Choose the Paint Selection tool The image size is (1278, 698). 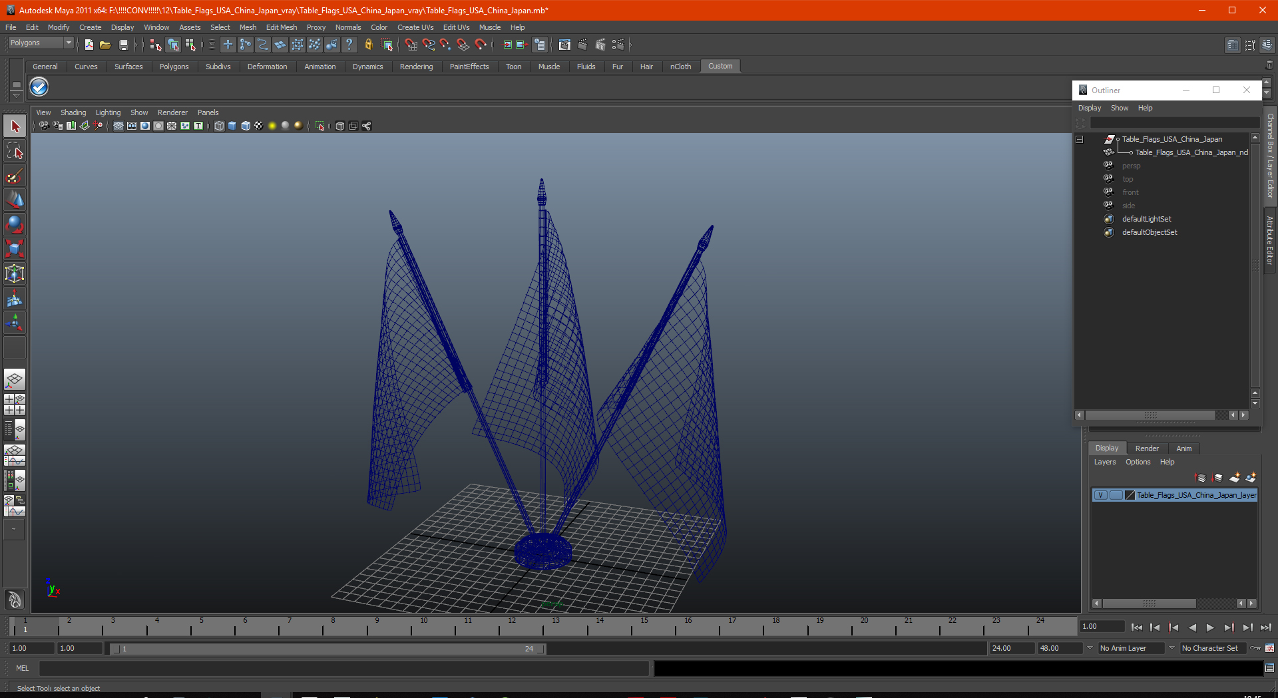click(x=15, y=176)
